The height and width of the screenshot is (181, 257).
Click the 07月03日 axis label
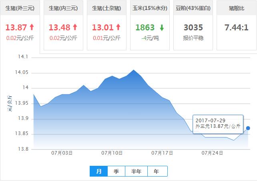[x=62, y=153]
